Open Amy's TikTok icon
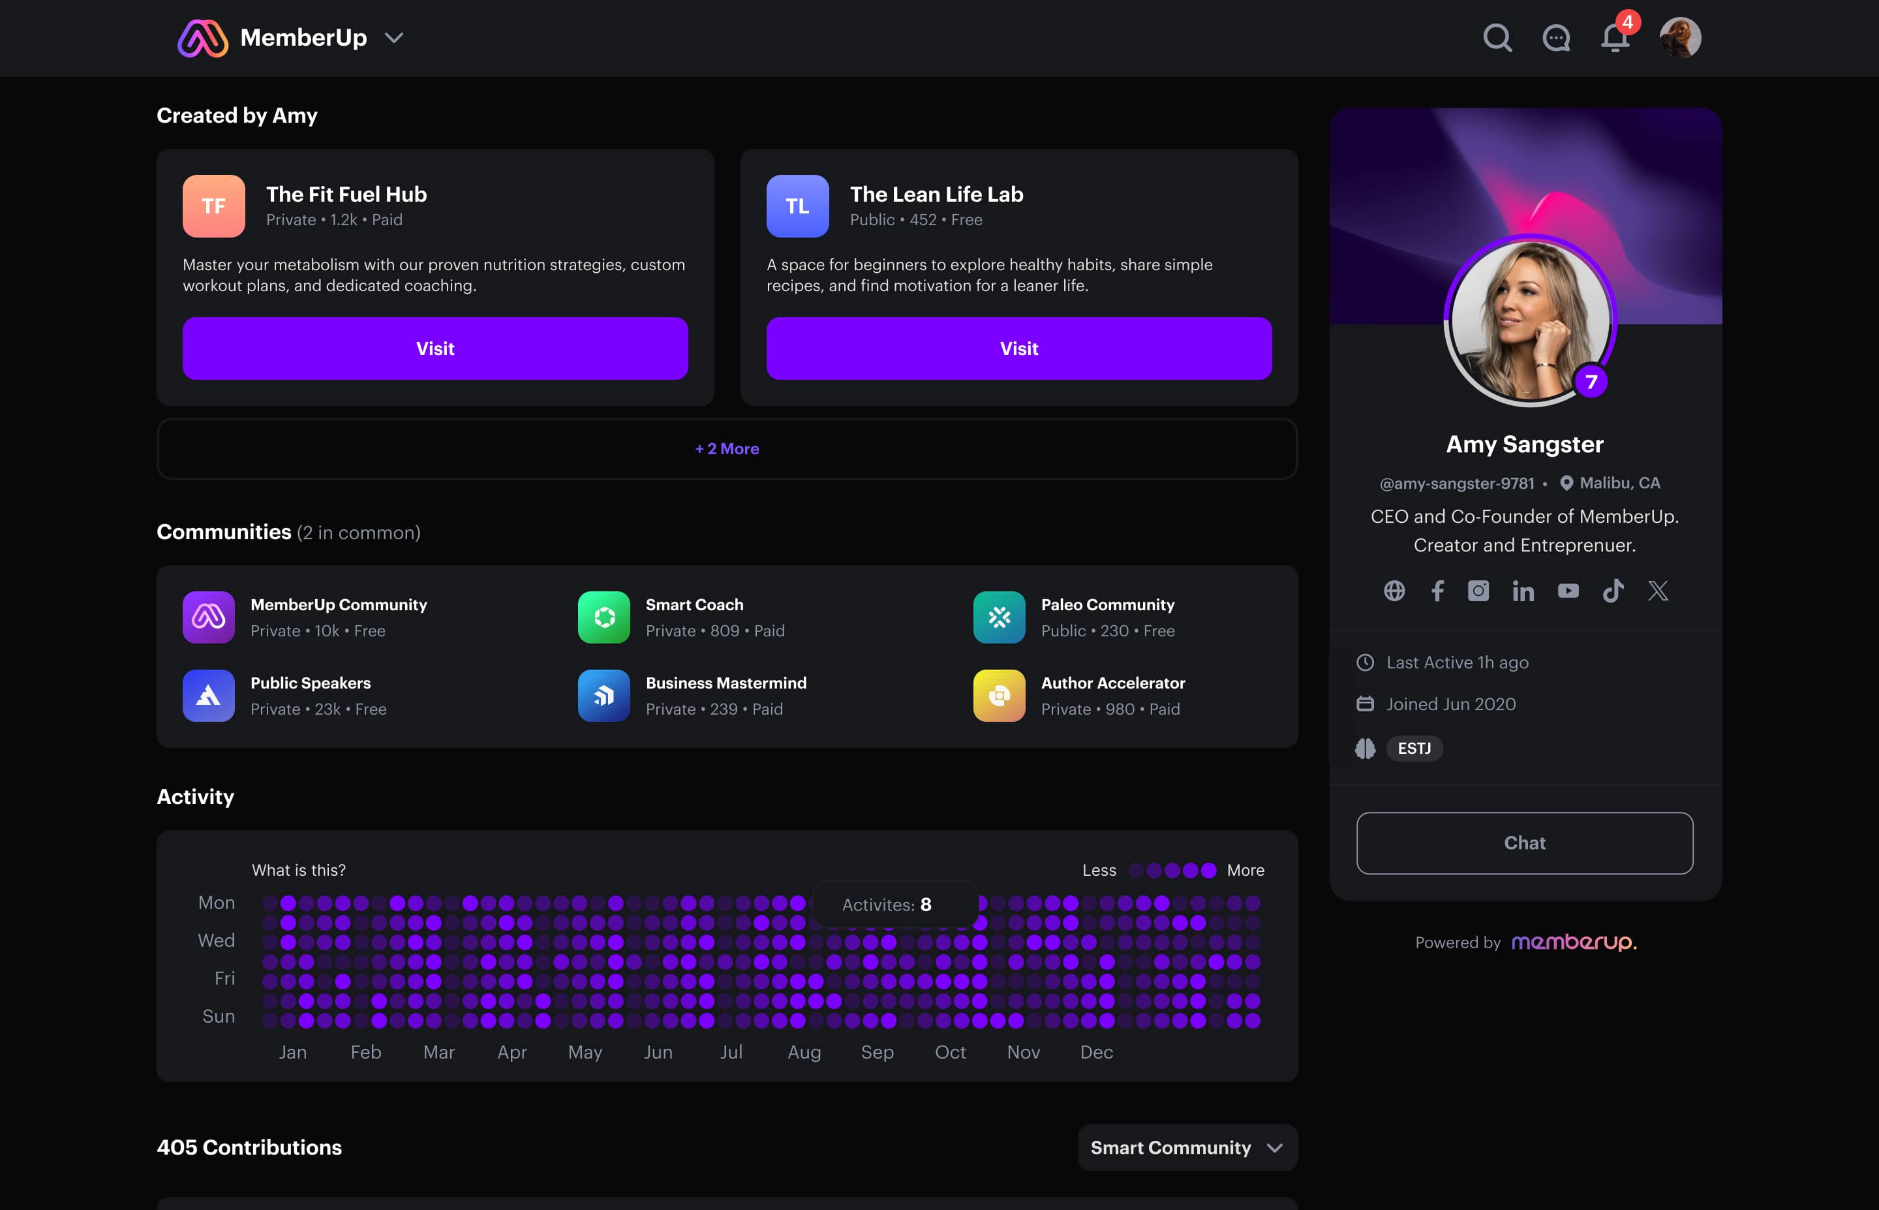The width and height of the screenshot is (1879, 1210). pyautogui.click(x=1613, y=591)
